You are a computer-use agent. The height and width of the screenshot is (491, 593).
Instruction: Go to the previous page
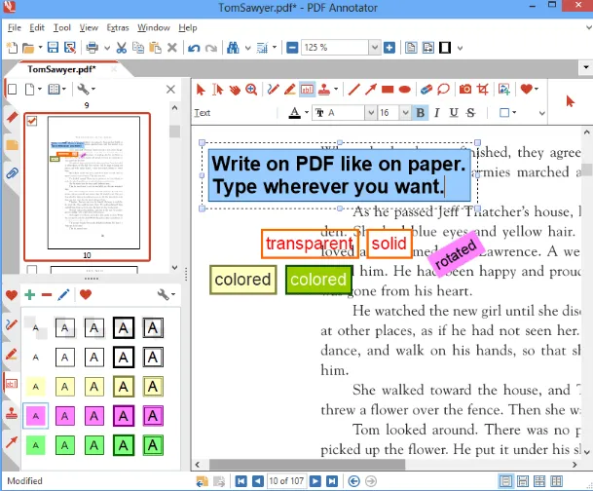(x=258, y=481)
